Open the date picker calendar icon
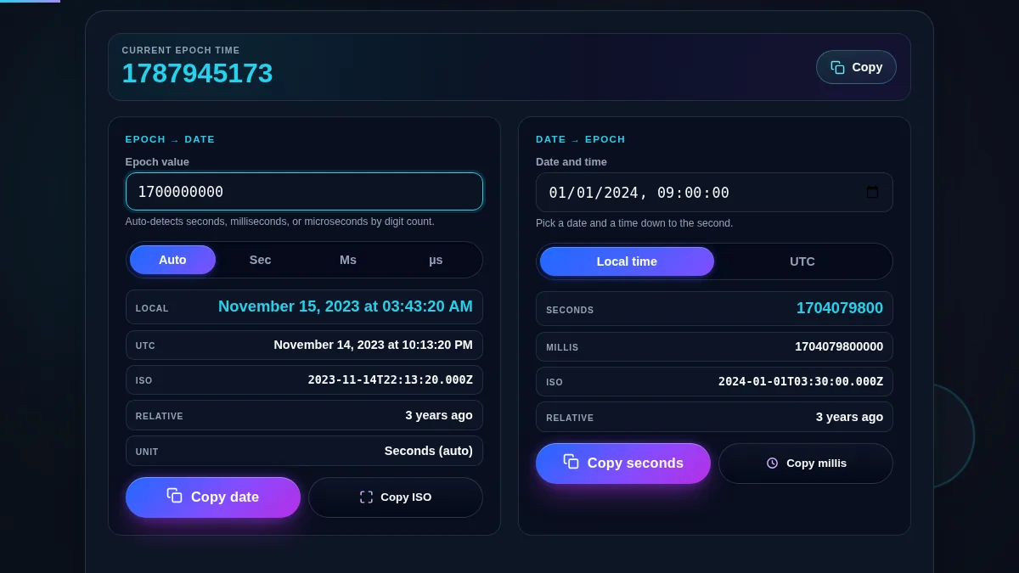Image resolution: width=1019 pixels, height=573 pixels. click(872, 192)
